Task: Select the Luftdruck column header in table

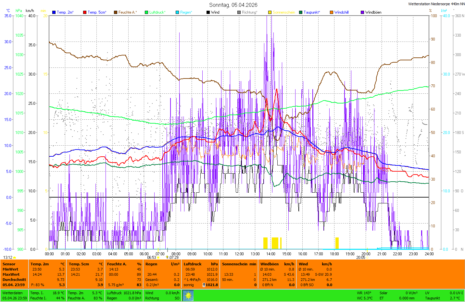Action: pyautogui.click(x=193, y=264)
